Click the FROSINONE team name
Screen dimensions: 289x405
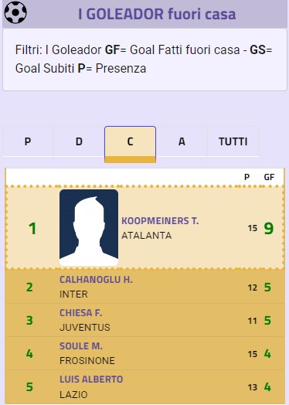87,361
